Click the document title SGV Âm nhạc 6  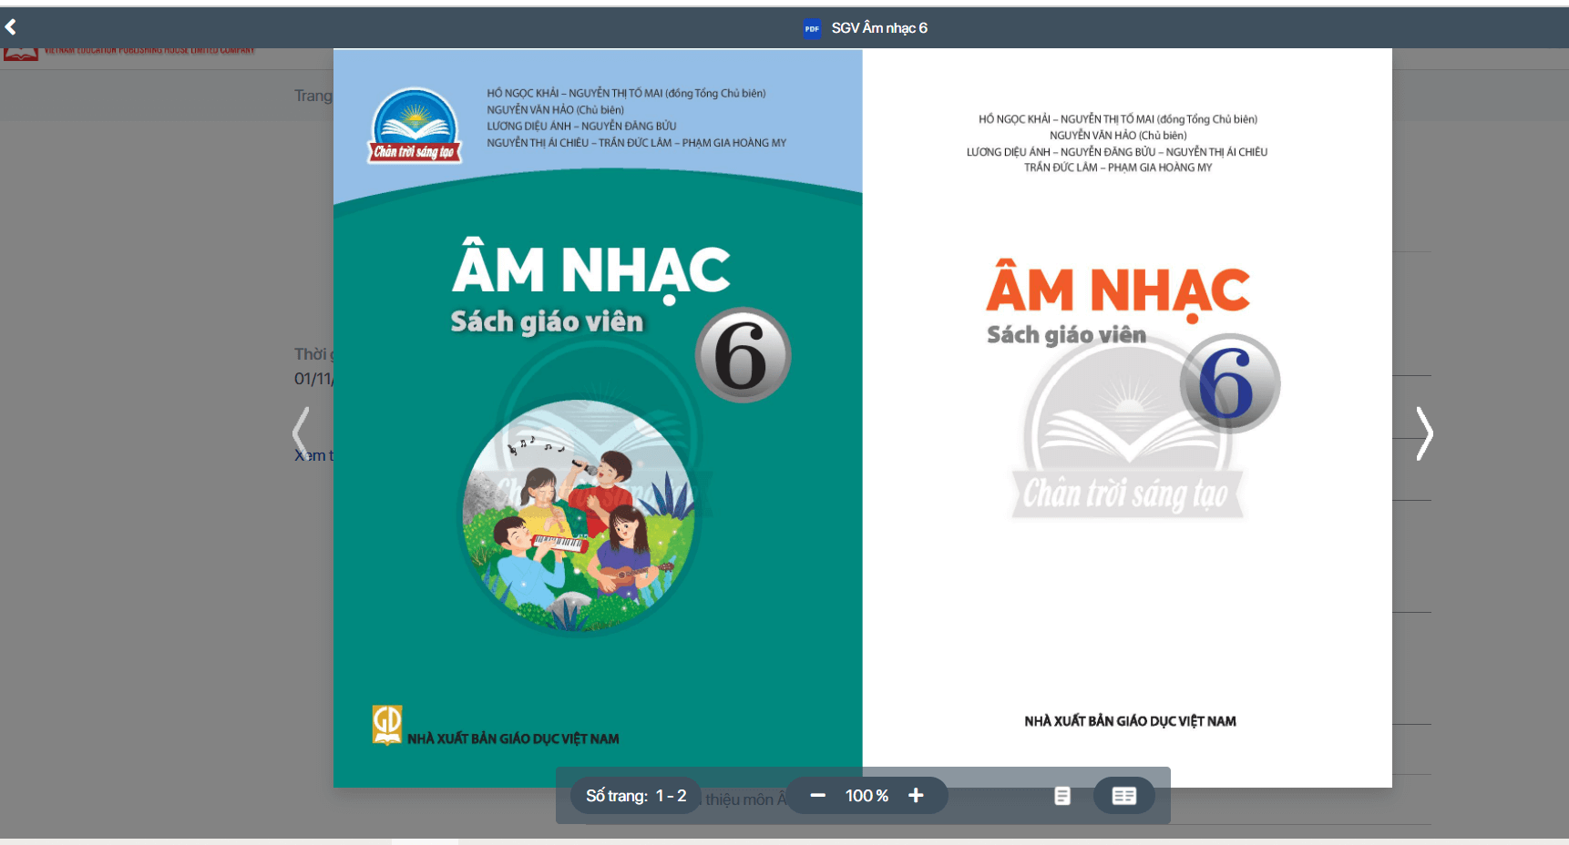click(x=879, y=28)
